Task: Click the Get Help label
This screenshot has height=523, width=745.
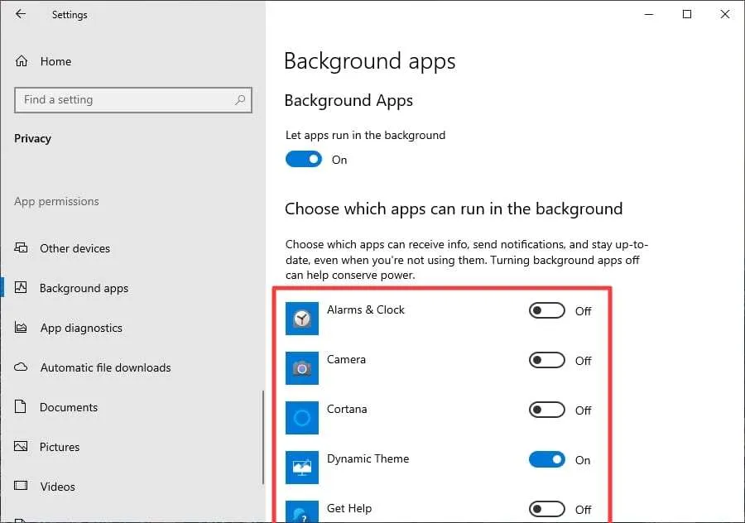Action: coord(349,508)
